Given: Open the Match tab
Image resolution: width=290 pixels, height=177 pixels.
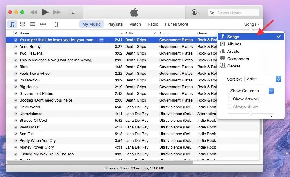Looking at the screenshot, I should tap(135, 24).
